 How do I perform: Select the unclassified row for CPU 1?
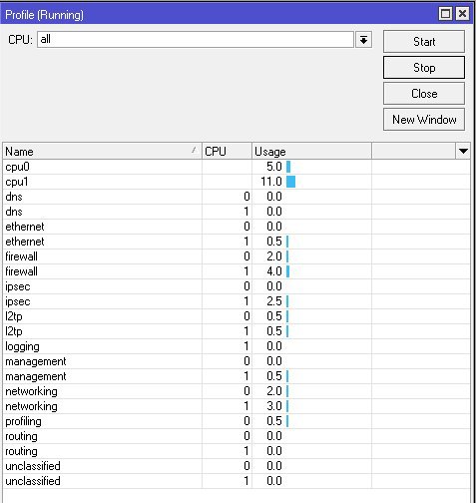[x=237, y=481]
